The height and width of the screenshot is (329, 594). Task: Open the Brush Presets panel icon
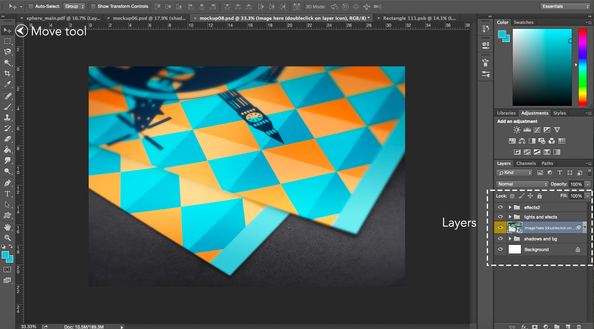pos(486,74)
